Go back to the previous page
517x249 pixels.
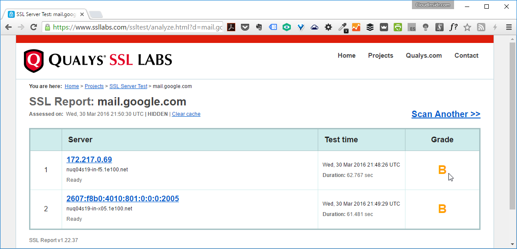tap(8, 27)
